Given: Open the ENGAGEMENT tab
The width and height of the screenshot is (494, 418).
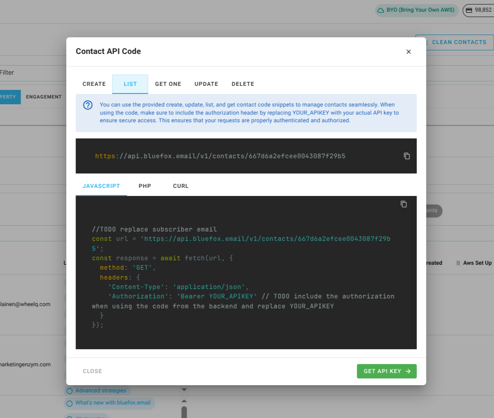Looking at the screenshot, I should tap(44, 97).
